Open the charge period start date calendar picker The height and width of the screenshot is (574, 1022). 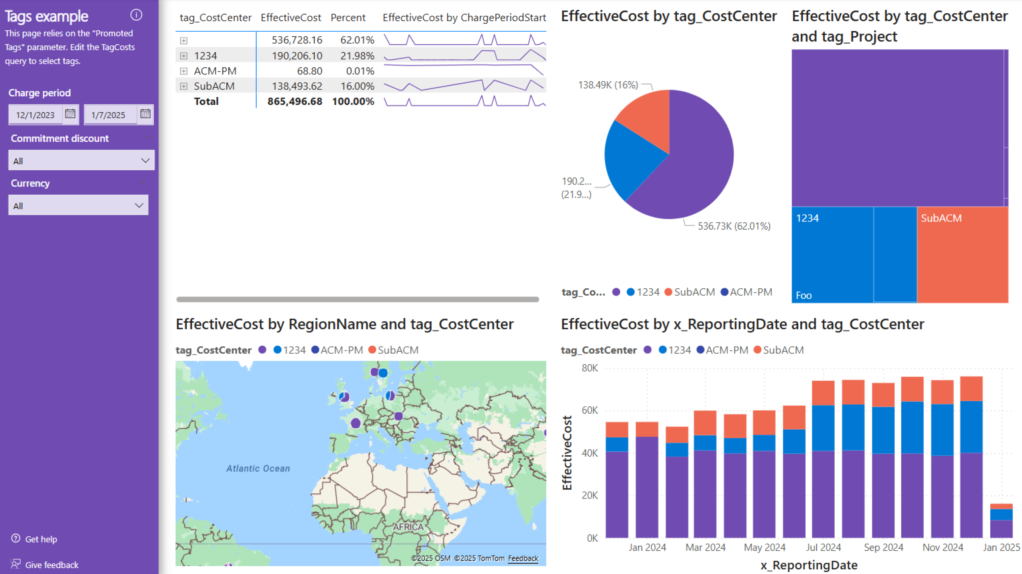70,115
